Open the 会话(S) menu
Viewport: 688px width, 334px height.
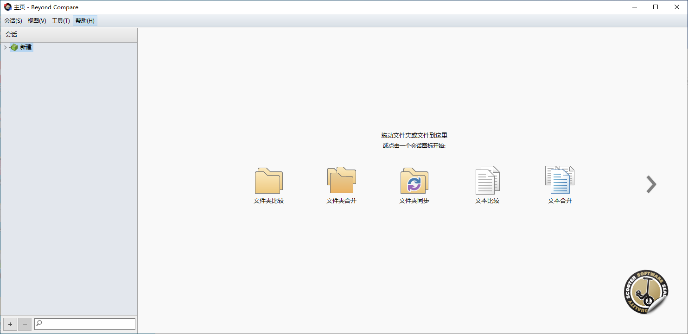13,21
